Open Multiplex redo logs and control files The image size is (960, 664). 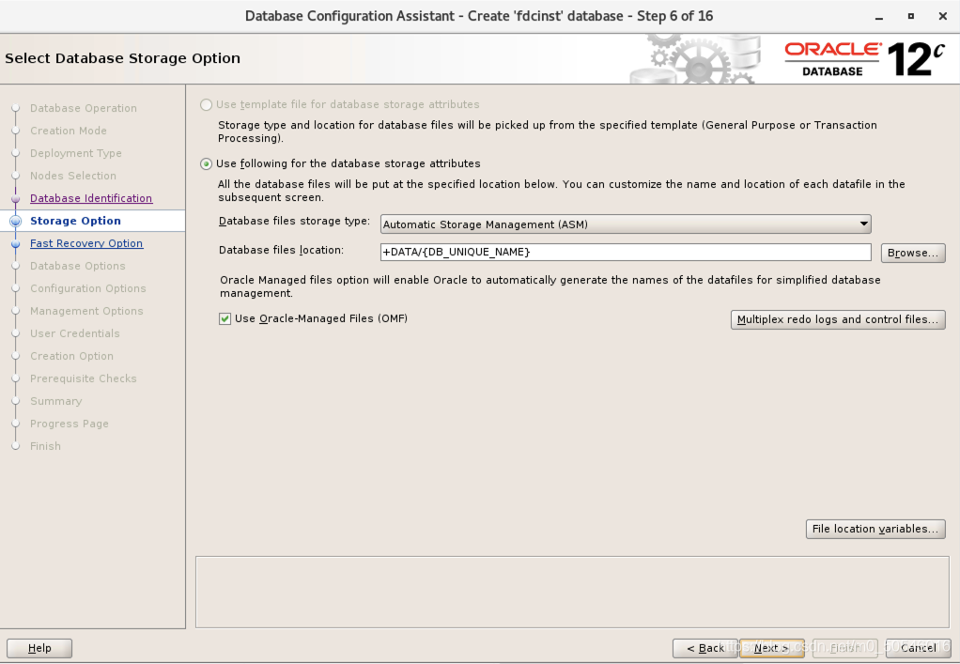click(x=838, y=319)
